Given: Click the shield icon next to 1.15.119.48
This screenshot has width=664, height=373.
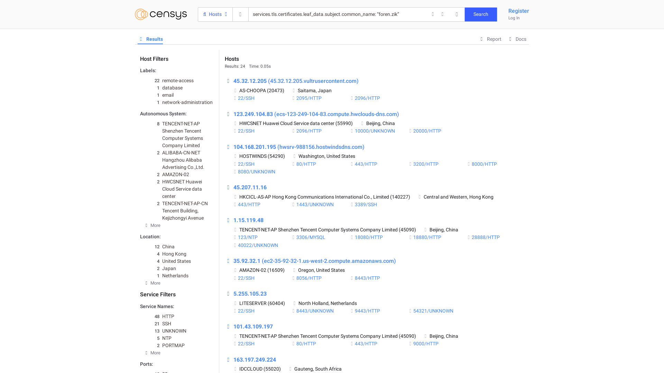Looking at the screenshot, I should [x=228, y=220].
